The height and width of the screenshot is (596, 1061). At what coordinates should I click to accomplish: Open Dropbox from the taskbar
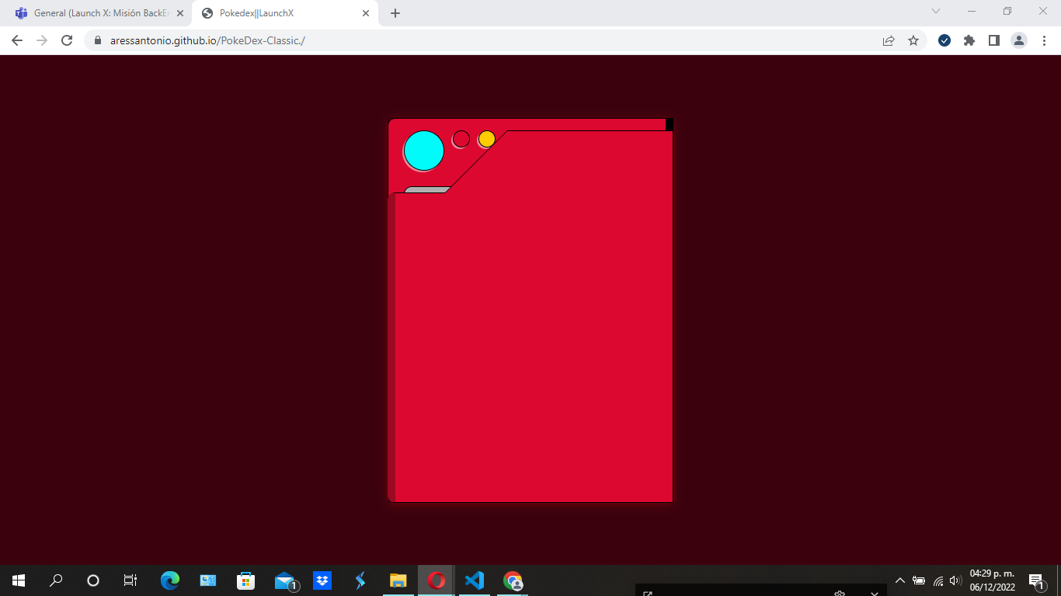click(322, 580)
